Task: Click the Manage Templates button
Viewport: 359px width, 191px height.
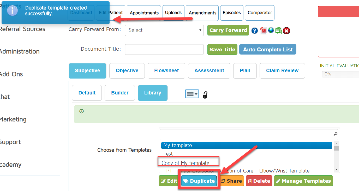Action: tap(303, 181)
